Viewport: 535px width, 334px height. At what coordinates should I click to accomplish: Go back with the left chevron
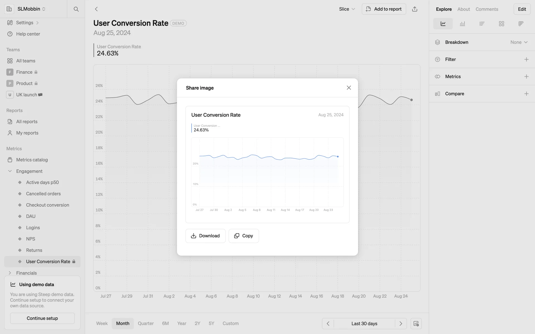(x=96, y=9)
